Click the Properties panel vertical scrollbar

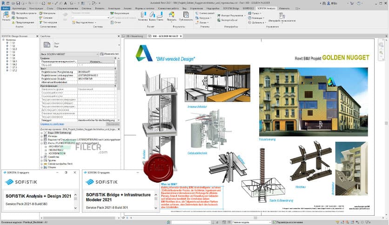coord(119,74)
